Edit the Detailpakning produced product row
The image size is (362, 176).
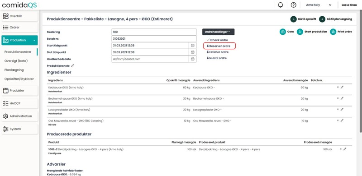pos(345,149)
